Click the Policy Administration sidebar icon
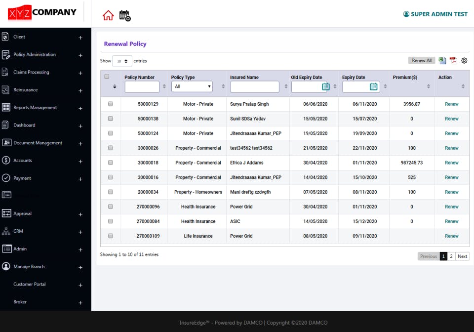 (x=5, y=54)
